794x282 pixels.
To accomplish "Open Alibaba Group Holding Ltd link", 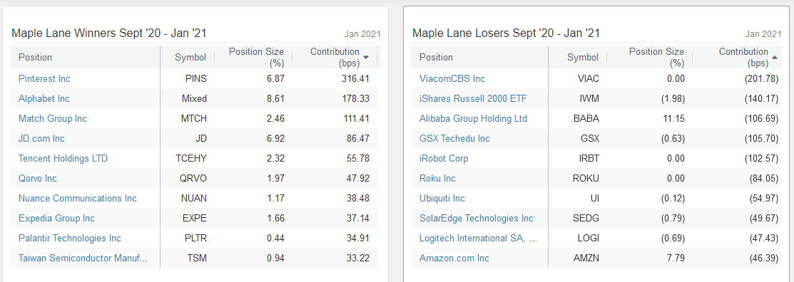I will coord(473,119).
